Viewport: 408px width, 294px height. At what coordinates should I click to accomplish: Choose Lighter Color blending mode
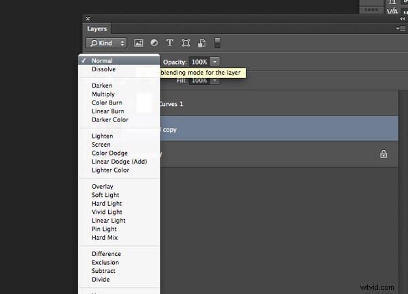click(119, 170)
